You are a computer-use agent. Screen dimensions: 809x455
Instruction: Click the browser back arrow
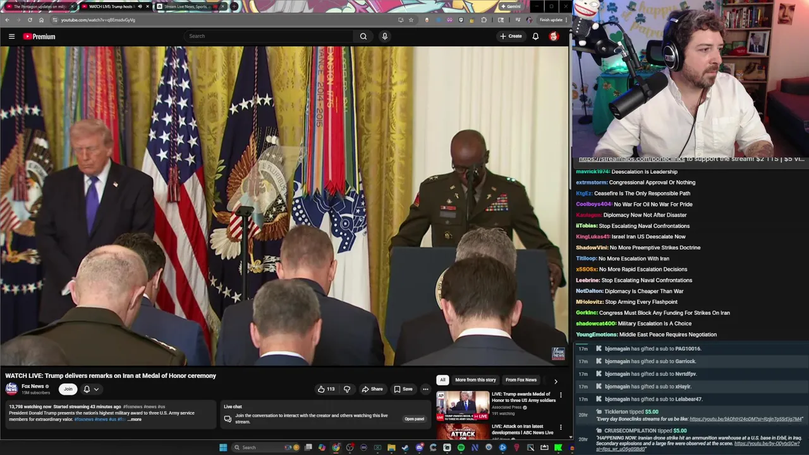click(7, 20)
